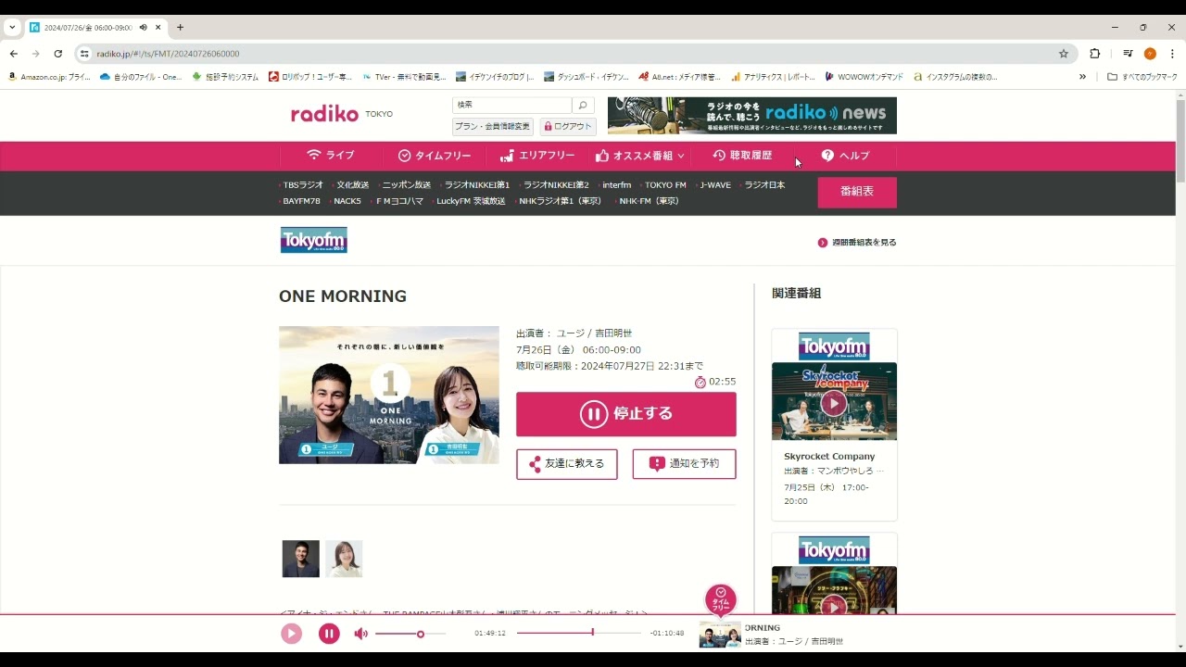
Task: Expand the オススメ番組 dropdown menu
Action: tap(640, 156)
